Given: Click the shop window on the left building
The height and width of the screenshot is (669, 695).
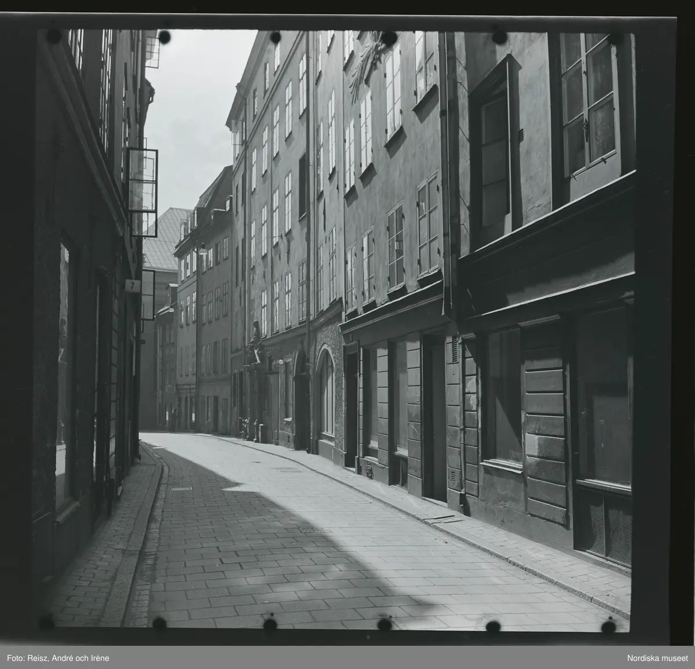Looking at the screenshot, I should [x=64, y=371].
